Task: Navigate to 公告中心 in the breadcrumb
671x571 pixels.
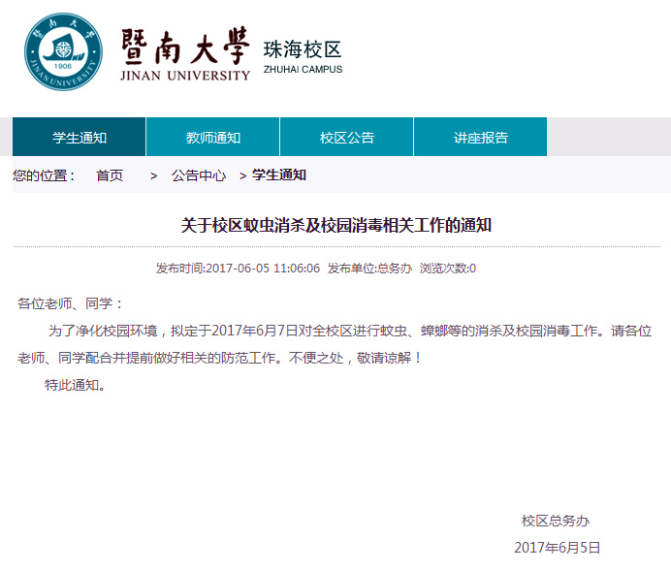Action: click(199, 175)
